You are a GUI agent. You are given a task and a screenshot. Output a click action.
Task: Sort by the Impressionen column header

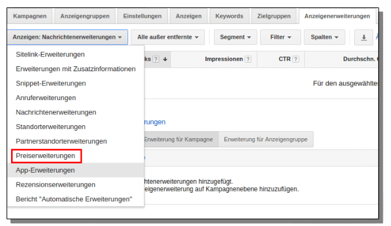click(224, 59)
